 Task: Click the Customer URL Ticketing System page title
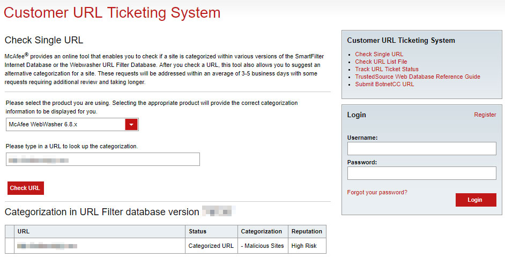click(x=112, y=13)
